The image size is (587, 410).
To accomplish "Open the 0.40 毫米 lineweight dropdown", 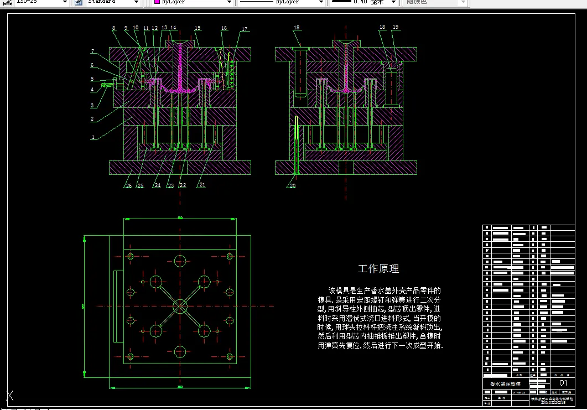I will [393, 2].
